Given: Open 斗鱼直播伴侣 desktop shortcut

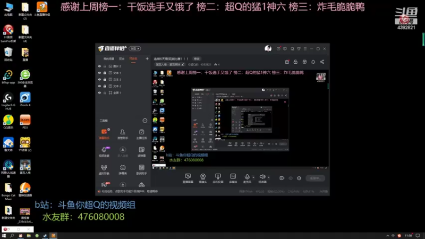Looking at the screenshot, I should tap(42, 9).
